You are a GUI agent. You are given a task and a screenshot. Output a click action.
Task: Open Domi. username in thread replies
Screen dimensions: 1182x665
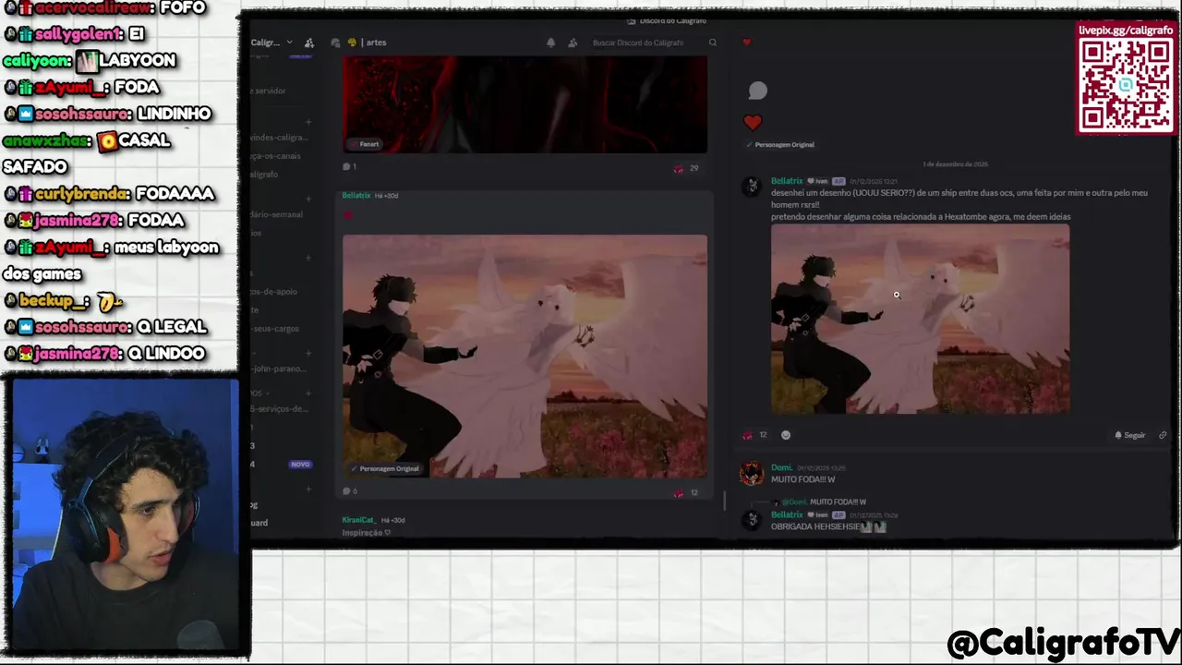click(x=781, y=468)
